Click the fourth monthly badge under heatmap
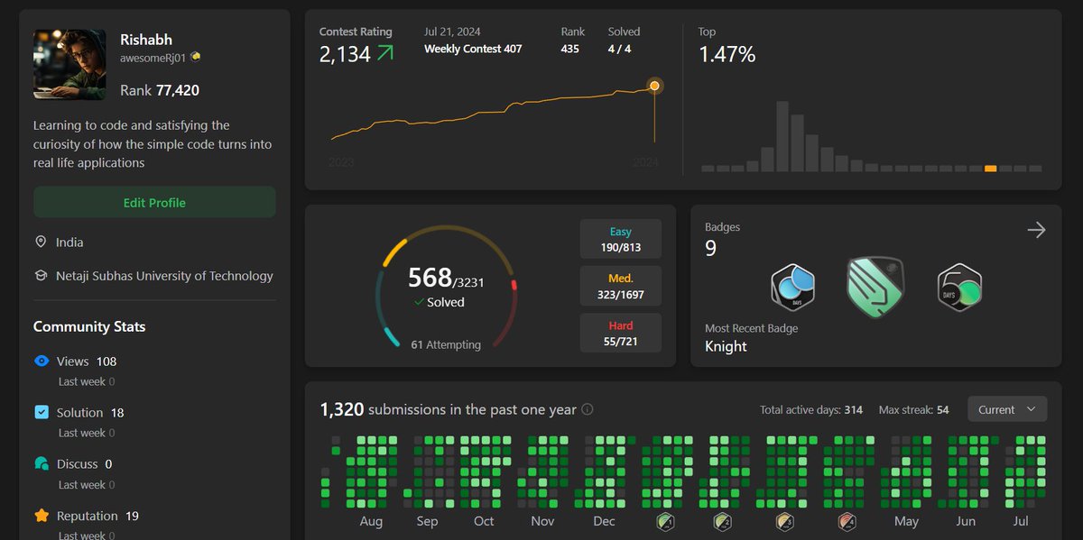 tap(846, 521)
